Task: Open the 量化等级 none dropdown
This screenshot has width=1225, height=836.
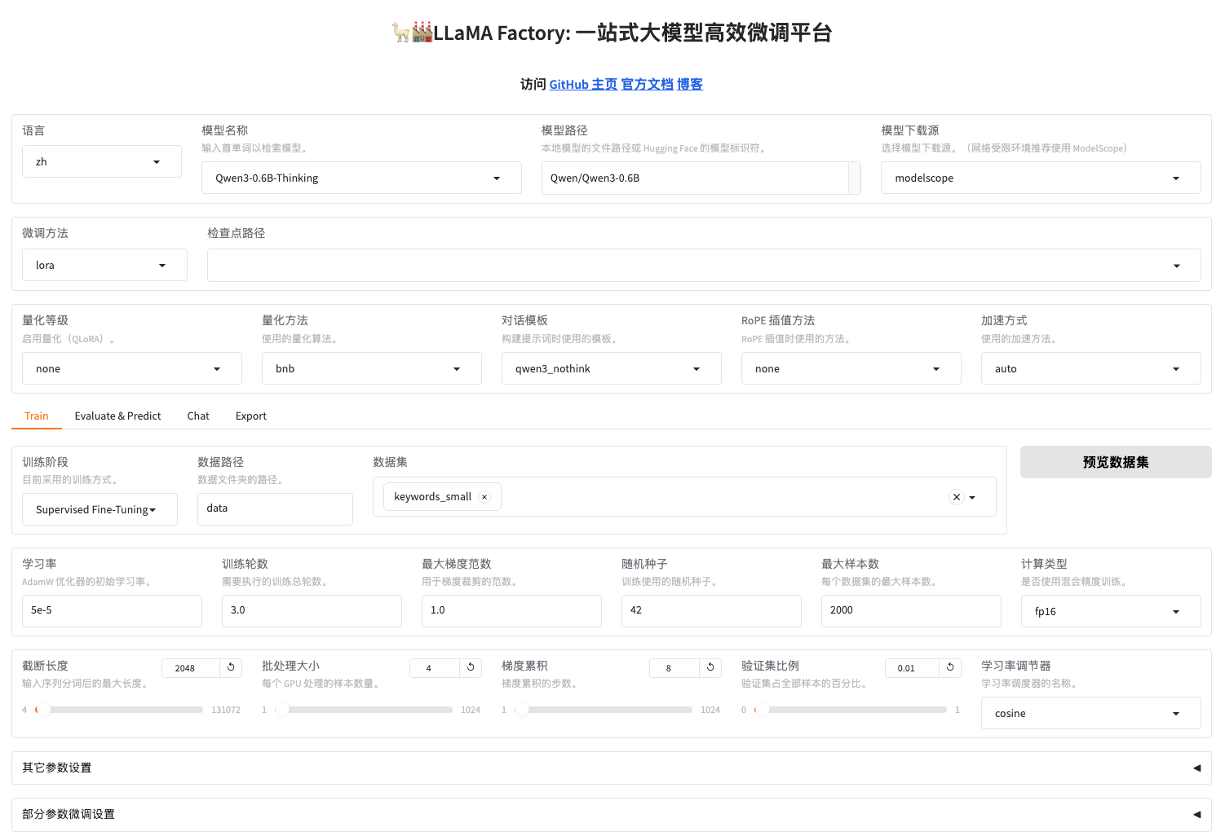Action: click(x=132, y=368)
